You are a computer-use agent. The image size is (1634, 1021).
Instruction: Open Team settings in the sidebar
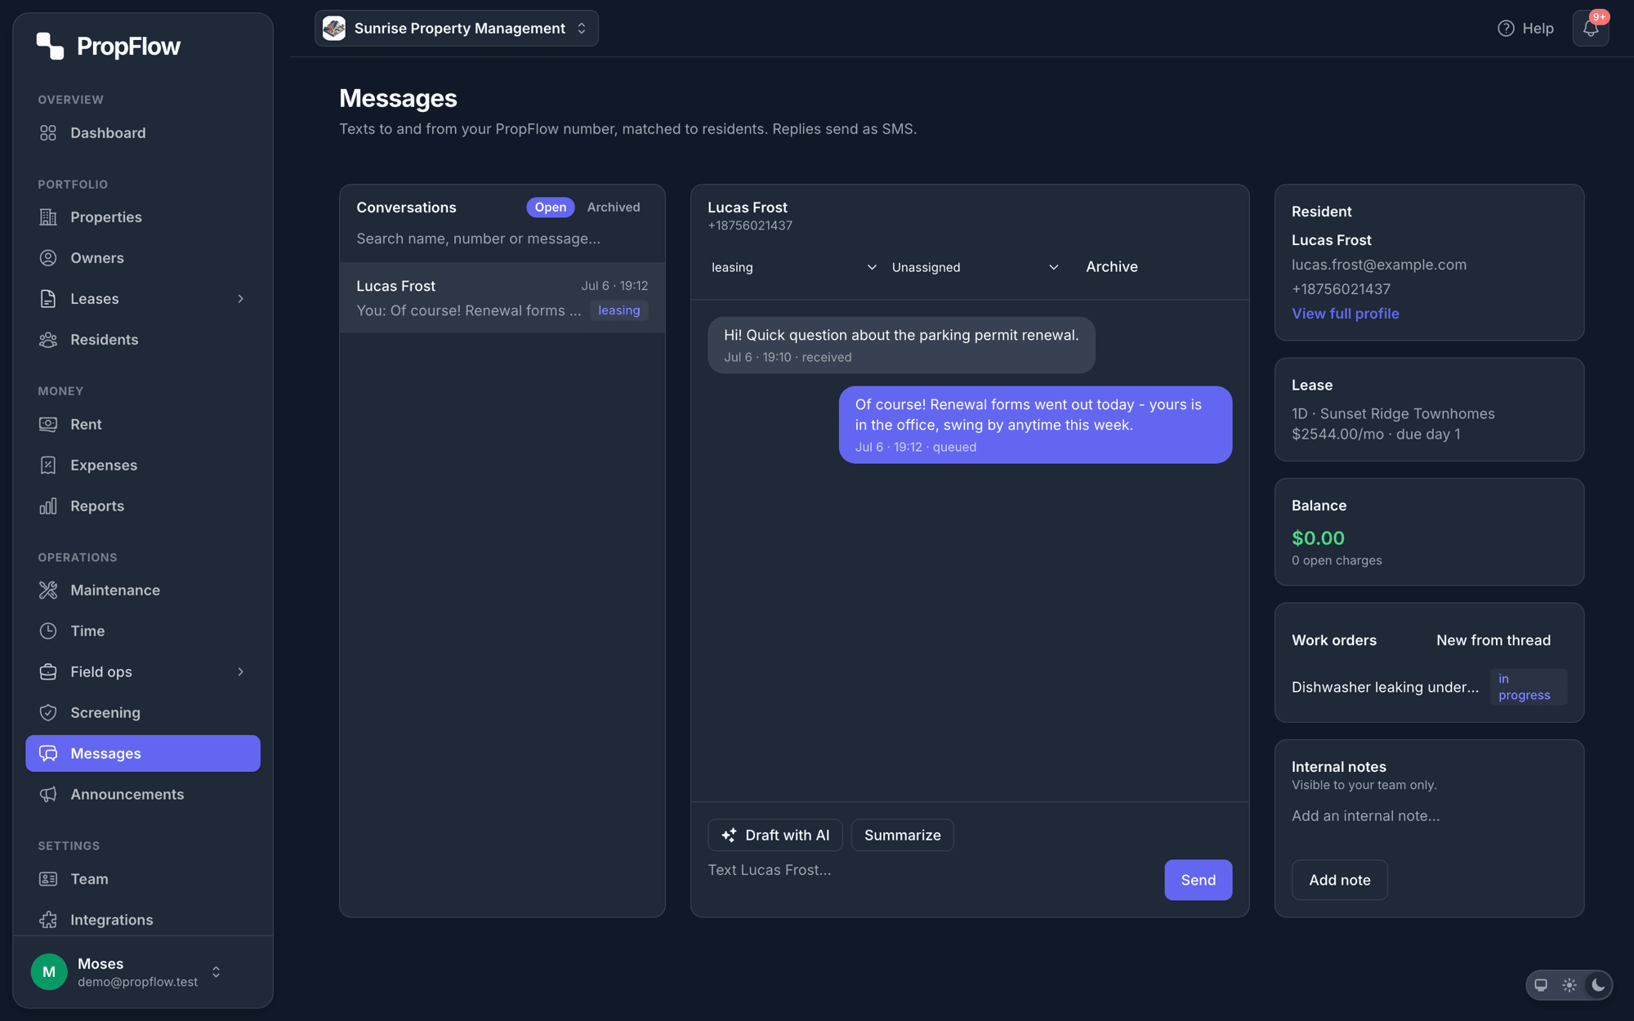coord(143,879)
